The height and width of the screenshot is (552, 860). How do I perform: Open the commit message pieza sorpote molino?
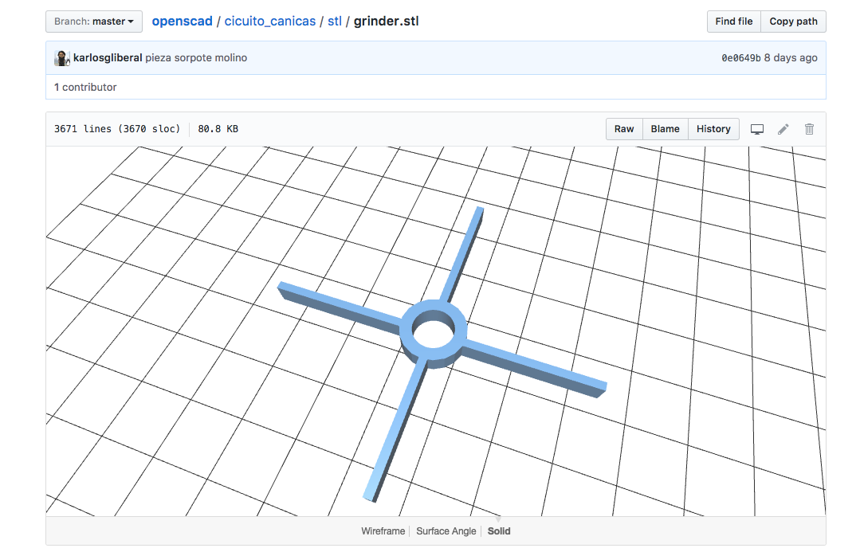tap(196, 57)
